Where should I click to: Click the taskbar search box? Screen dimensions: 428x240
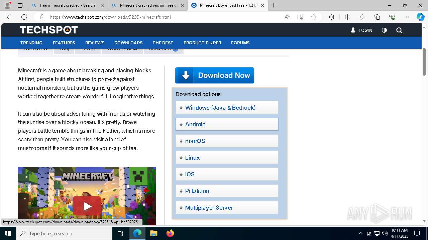click(x=64, y=233)
